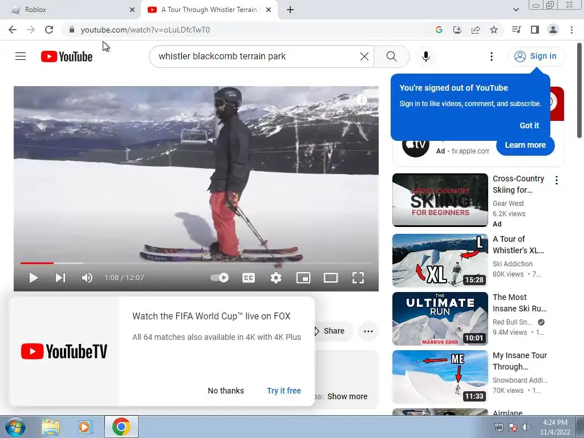Open a new browser tab
Image resolution: width=584 pixels, height=438 pixels.
290,10
